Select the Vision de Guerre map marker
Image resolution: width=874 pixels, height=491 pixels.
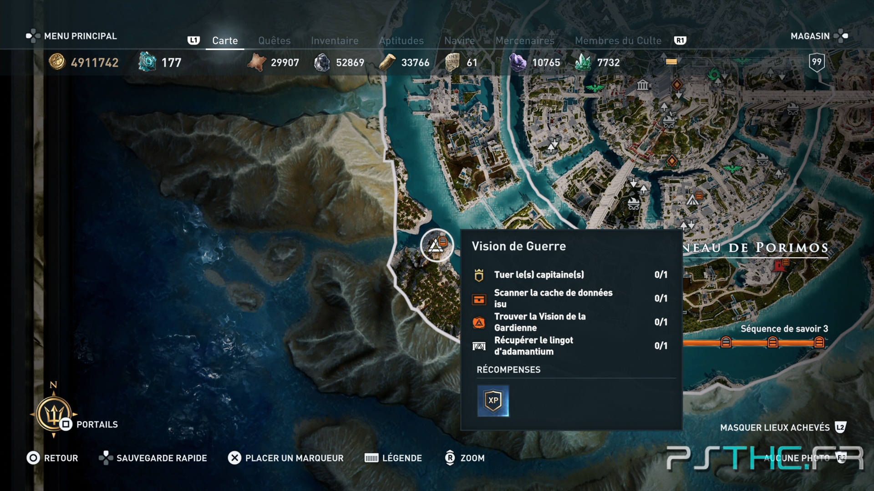[437, 245]
